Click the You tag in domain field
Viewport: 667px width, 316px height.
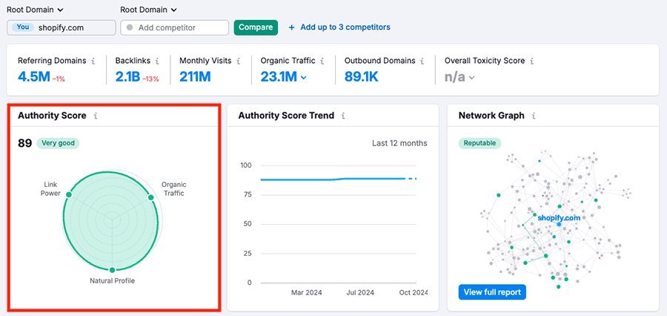(x=23, y=27)
